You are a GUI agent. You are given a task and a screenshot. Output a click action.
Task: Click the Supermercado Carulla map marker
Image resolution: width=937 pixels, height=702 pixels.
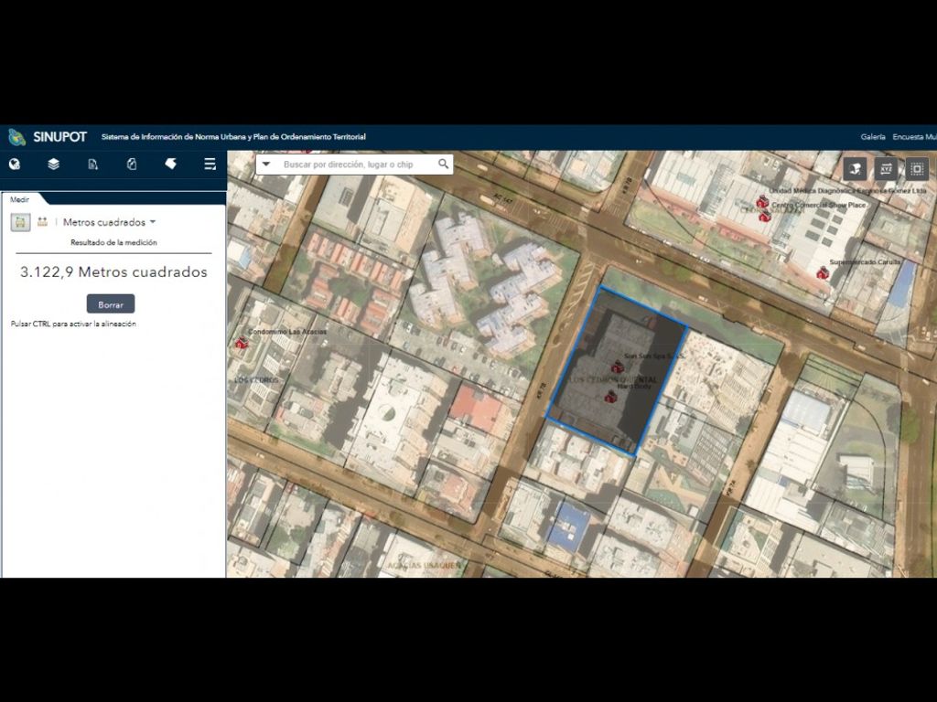click(823, 272)
